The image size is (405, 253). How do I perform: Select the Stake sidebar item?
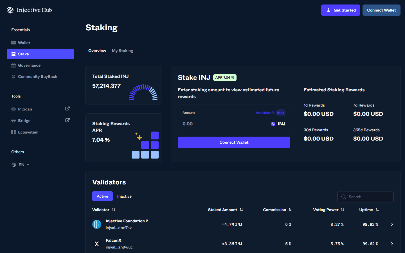(x=40, y=54)
